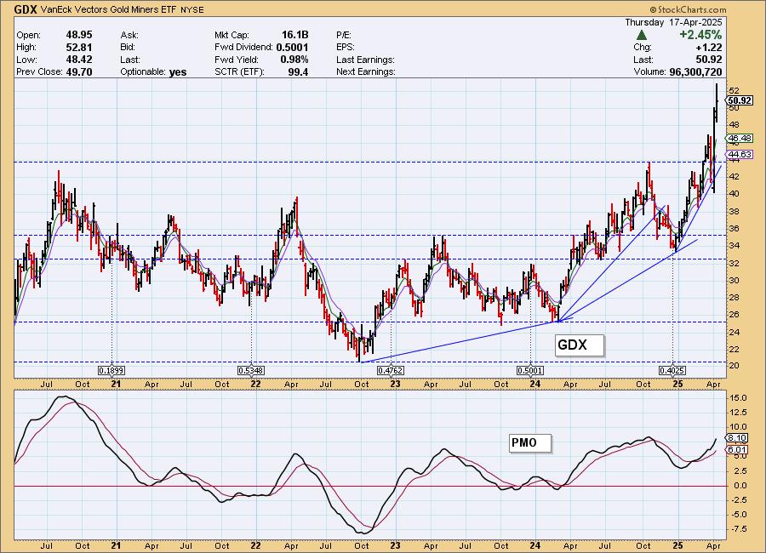Click the 50.92 last price axis label

pyautogui.click(x=740, y=100)
